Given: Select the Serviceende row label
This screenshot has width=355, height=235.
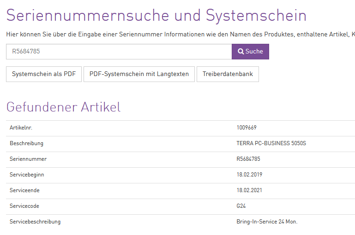Looking at the screenshot, I should 25,190.
